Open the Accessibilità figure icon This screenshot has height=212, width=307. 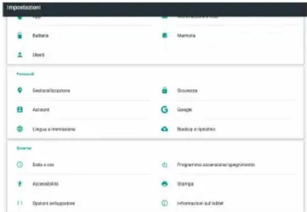pos(20,184)
